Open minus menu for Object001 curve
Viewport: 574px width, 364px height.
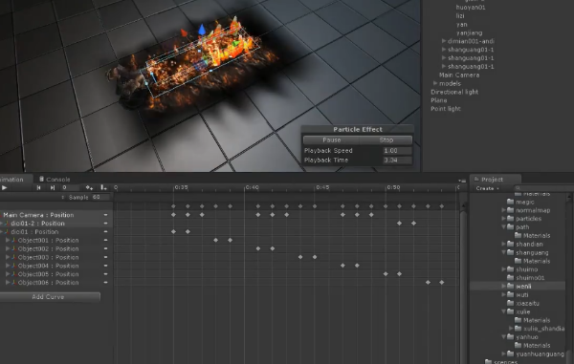pos(105,240)
